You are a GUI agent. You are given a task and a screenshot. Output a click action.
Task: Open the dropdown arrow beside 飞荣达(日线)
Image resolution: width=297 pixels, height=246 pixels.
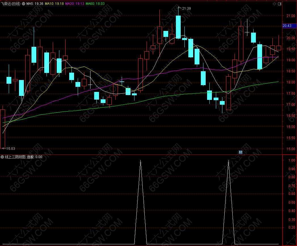pos(23,4)
